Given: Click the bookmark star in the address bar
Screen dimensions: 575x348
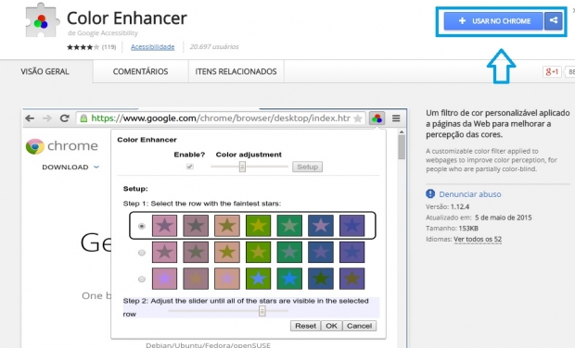Looking at the screenshot, I should point(358,118).
